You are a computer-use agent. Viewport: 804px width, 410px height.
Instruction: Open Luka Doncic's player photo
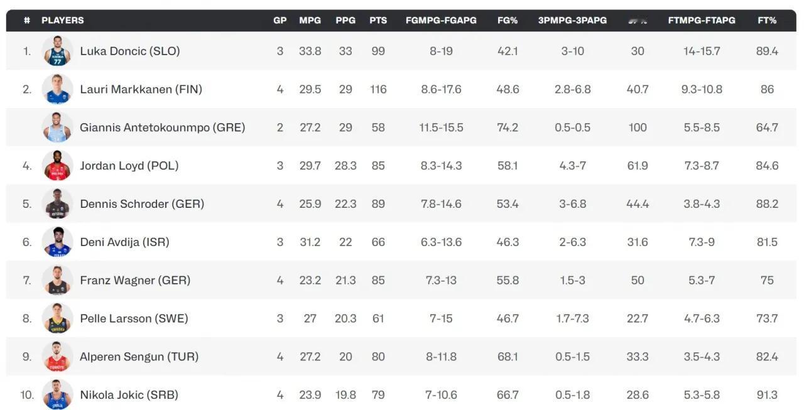[x=57, y=51]
